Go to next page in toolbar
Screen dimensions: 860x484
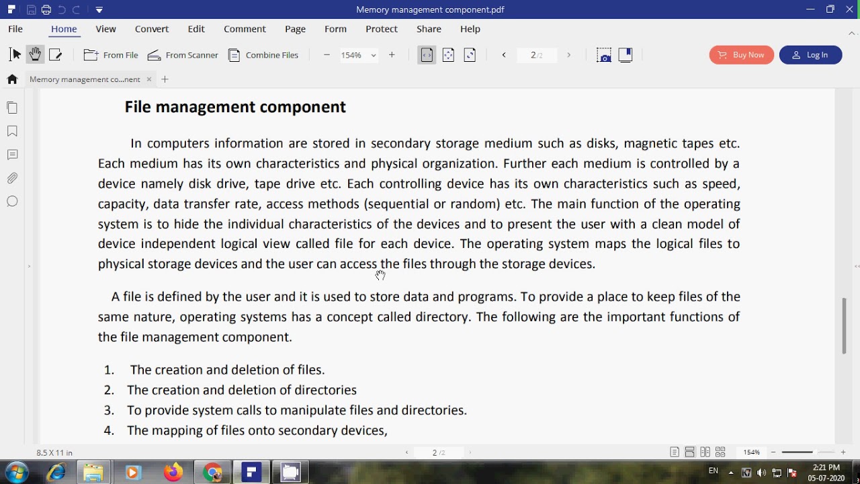[x=568, y=55]
